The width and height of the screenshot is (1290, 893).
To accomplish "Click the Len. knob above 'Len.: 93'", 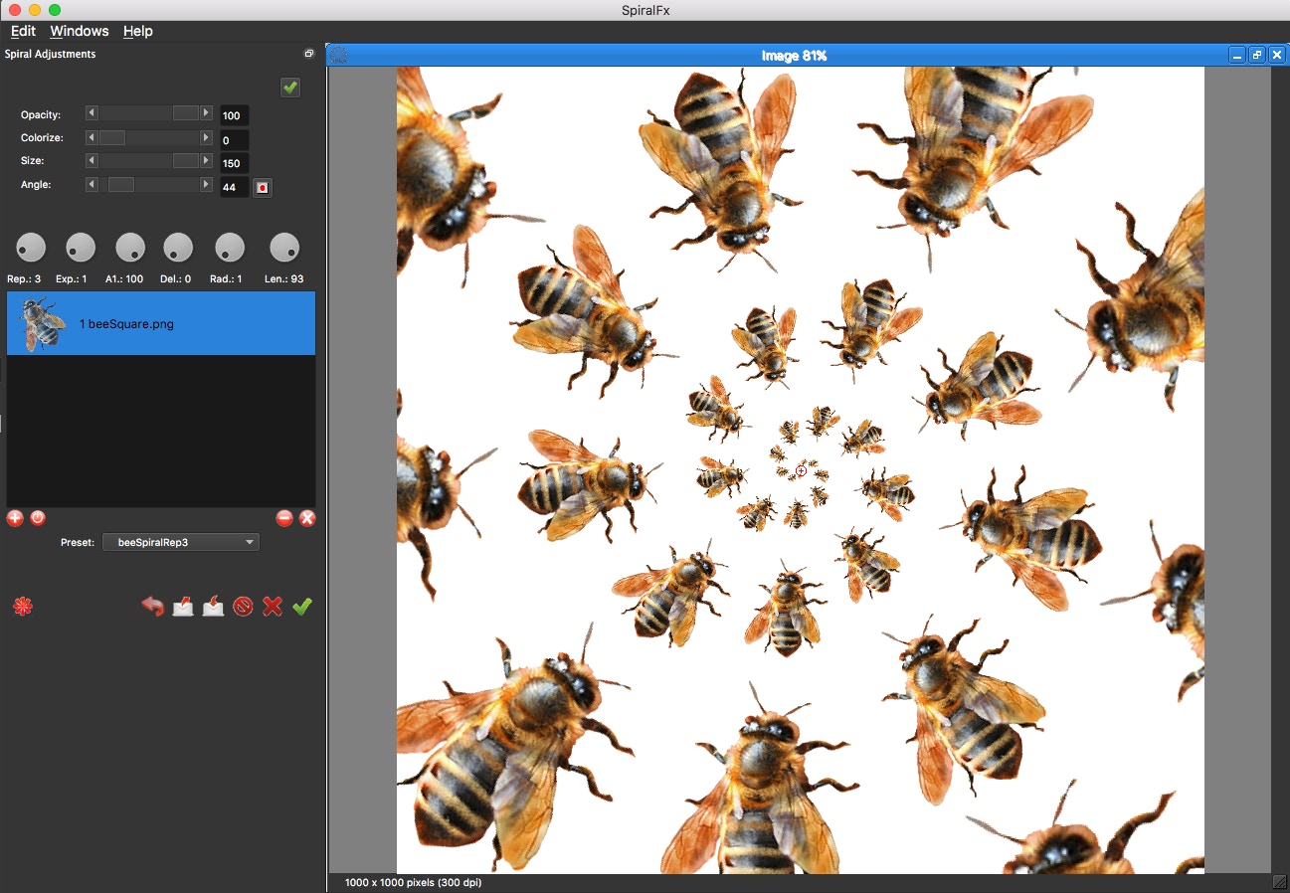I will 284,247.
